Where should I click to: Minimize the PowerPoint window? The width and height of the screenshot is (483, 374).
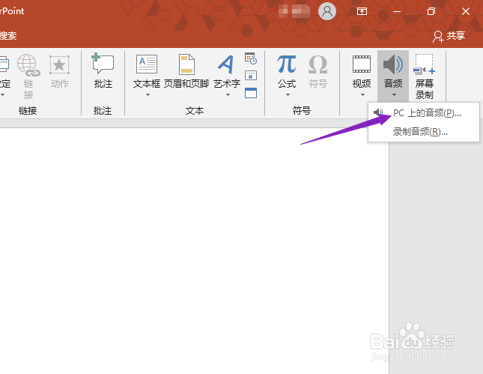pos(397,12)
